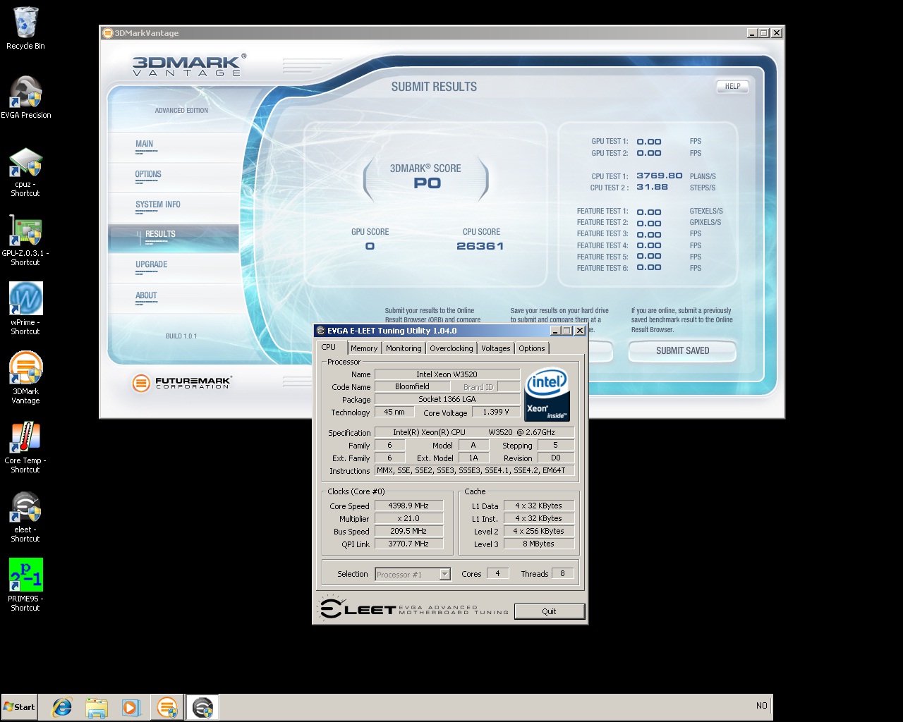Viewport: 903px width, 722px height.
Task: Close the E-LEET Tuning Utility window
Action: tap(580, 331)
